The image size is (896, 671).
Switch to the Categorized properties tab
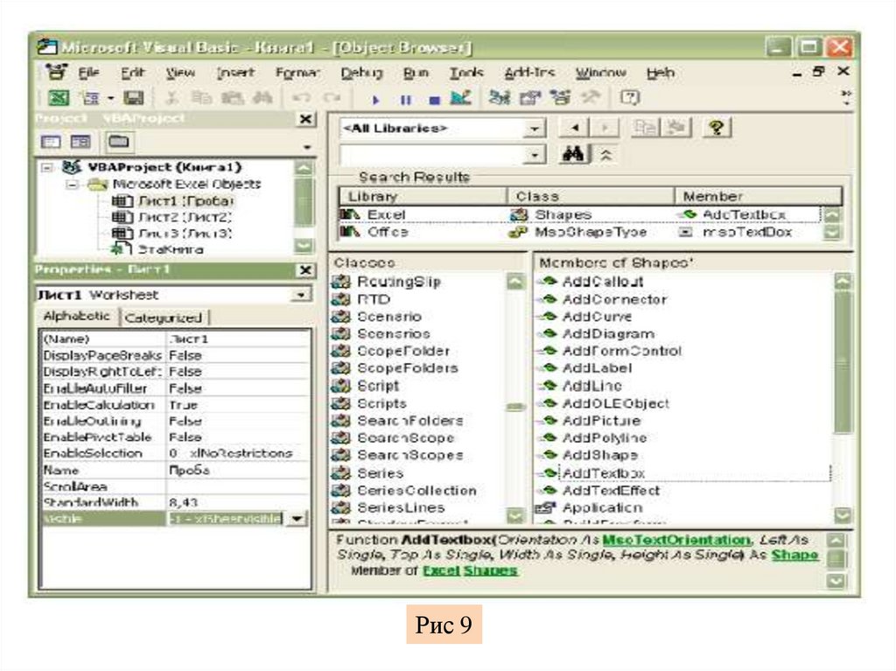click(164, 318)
